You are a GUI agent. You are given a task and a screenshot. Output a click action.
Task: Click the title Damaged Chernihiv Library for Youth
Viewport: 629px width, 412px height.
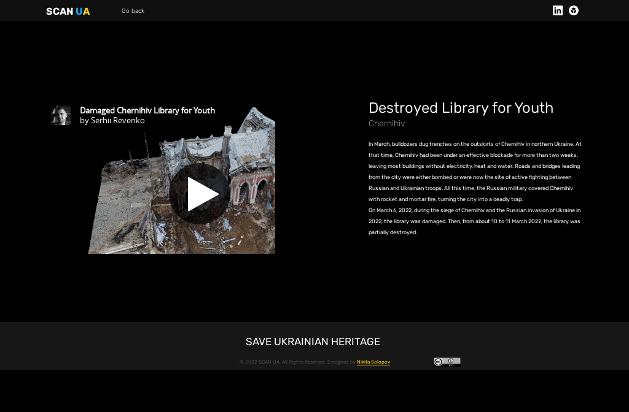[147, 110]
